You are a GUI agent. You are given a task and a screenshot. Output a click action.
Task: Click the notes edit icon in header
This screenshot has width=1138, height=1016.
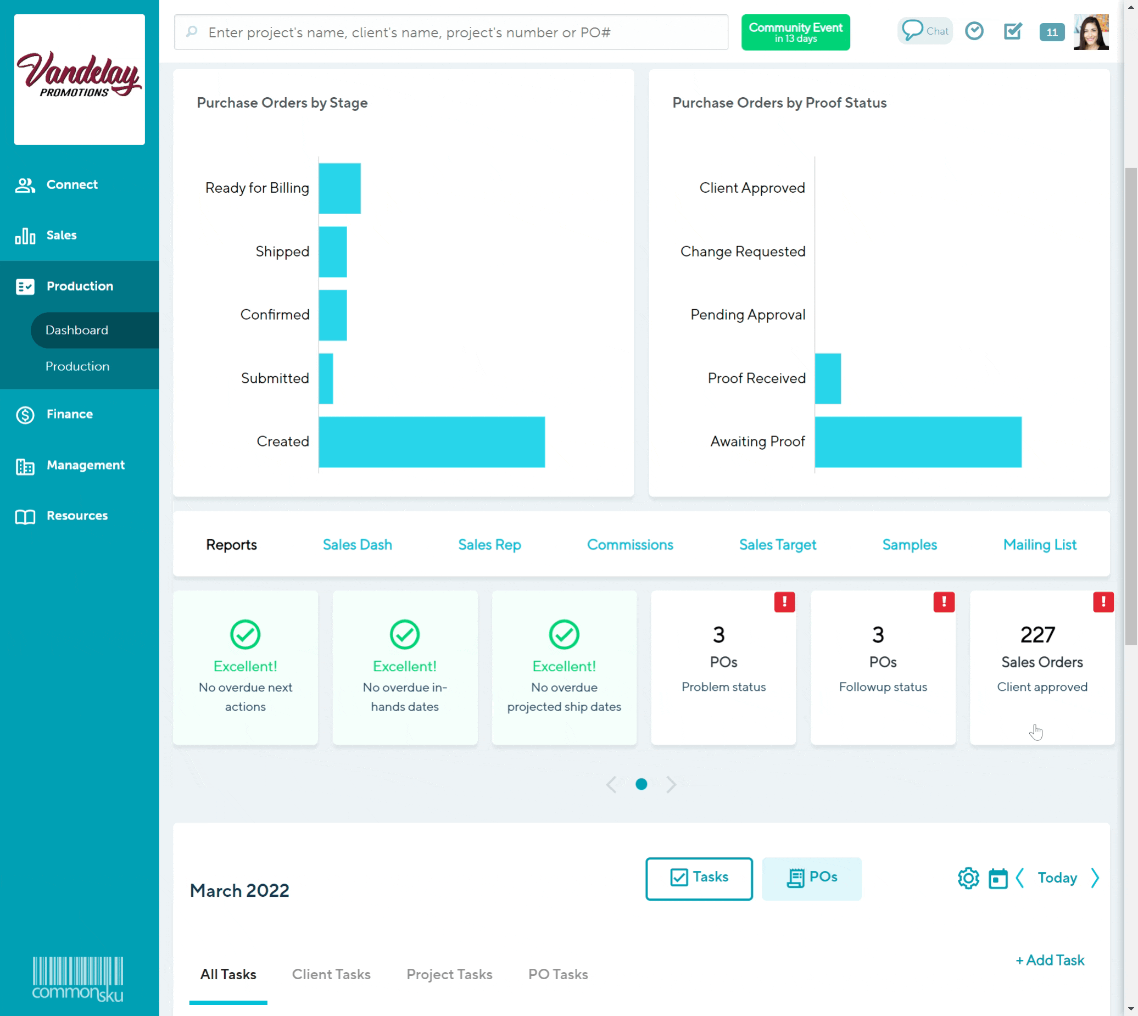tap(1012, 31)
